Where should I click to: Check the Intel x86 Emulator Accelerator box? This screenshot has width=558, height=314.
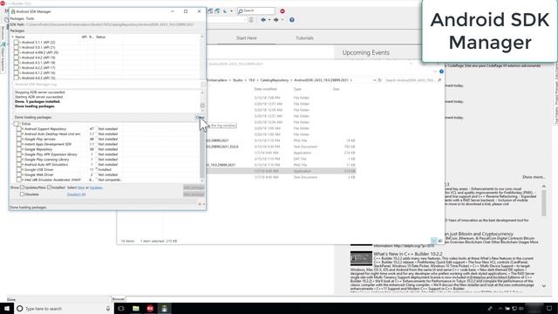[19, 180]
